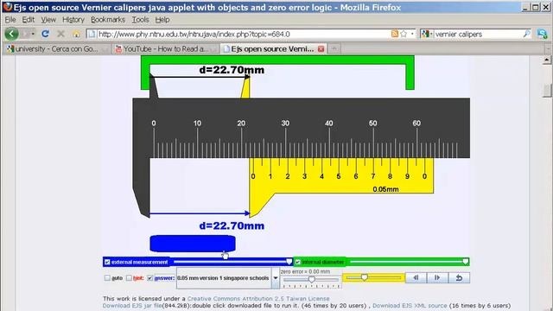553x311 pixels.
Task: Go back with the green Back arrow
Action: click(x=11, y=34)
